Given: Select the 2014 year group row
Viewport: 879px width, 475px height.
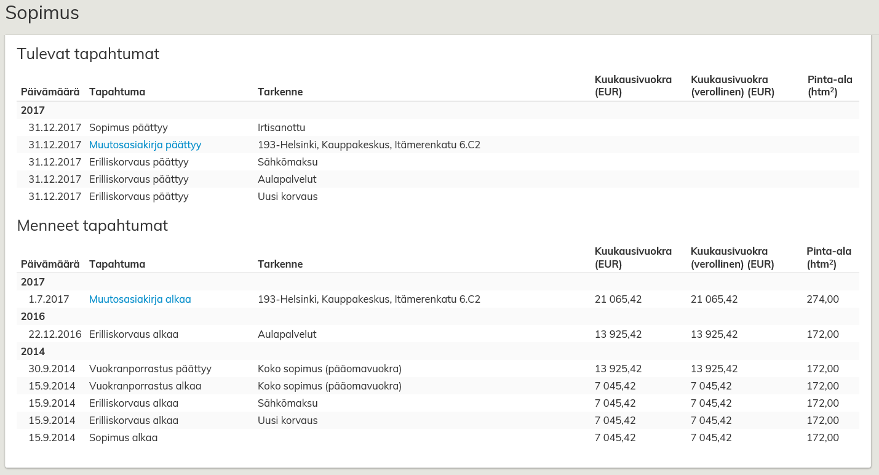Looking at the screenshot, I should pyautogui.click(x=33, y=352).
